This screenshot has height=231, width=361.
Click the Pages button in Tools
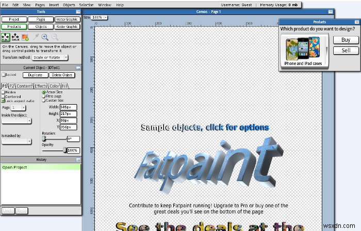[41, 19]
